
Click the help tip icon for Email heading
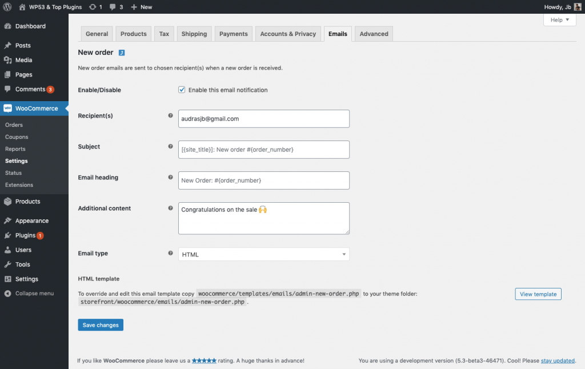tap(170, 177)
